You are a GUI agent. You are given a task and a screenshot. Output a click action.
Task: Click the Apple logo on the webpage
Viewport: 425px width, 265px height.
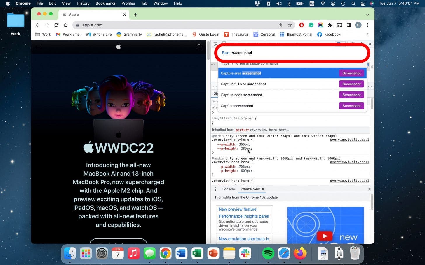118,47
